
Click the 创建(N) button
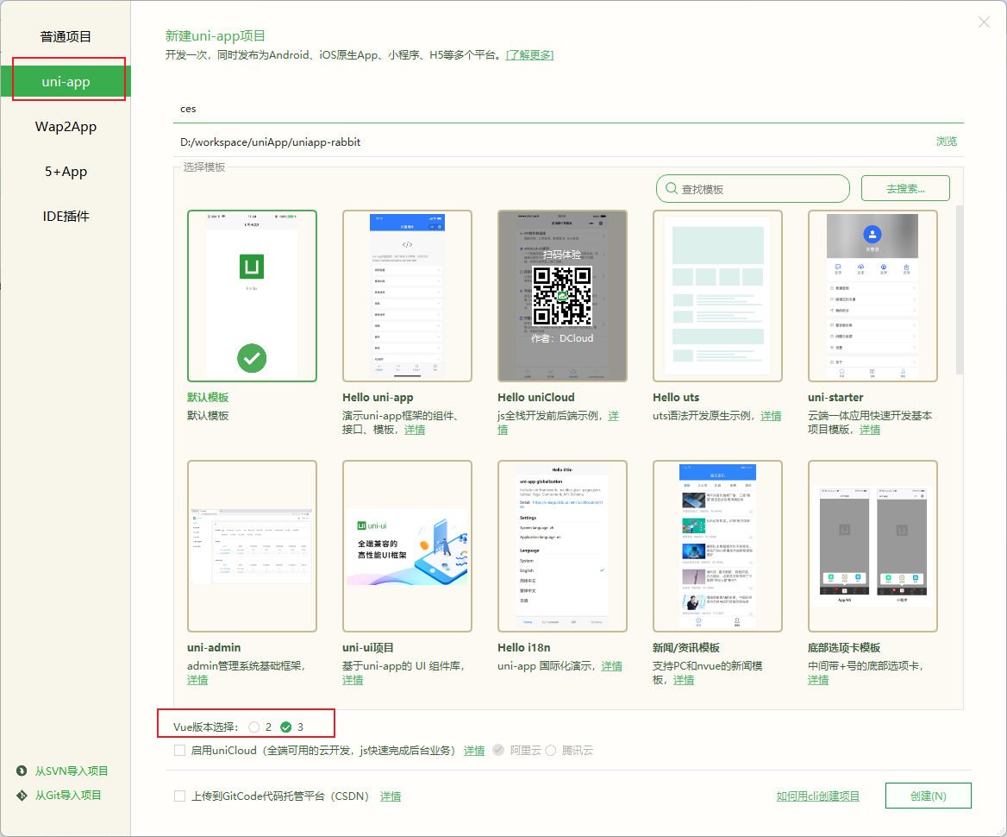(x=928, y=796)
